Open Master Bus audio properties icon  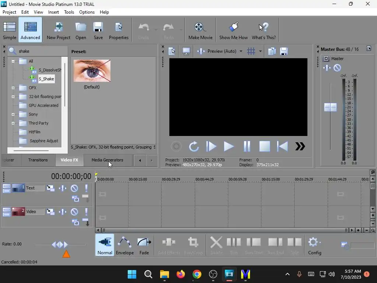369,48
